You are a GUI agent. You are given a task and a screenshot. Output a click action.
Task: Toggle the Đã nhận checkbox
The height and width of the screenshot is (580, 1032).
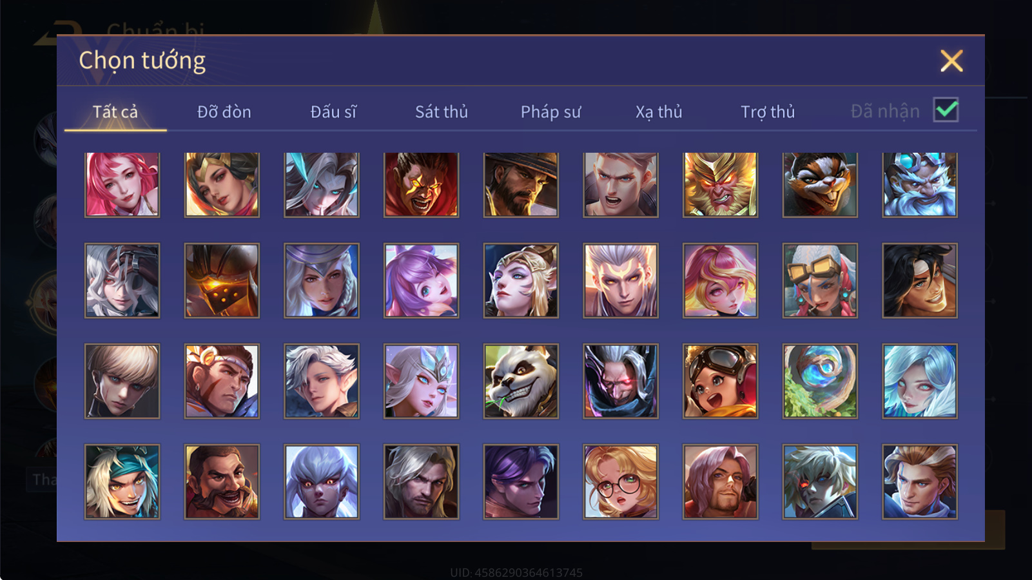click(946, 110)
